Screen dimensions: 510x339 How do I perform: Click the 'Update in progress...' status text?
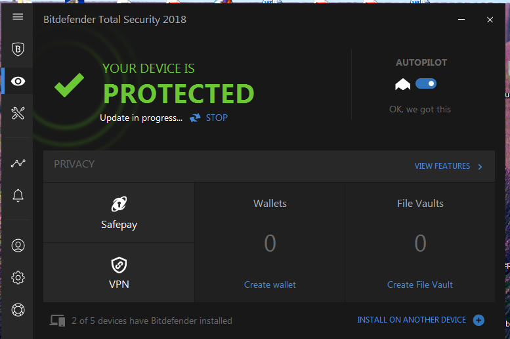click(141, 118)
